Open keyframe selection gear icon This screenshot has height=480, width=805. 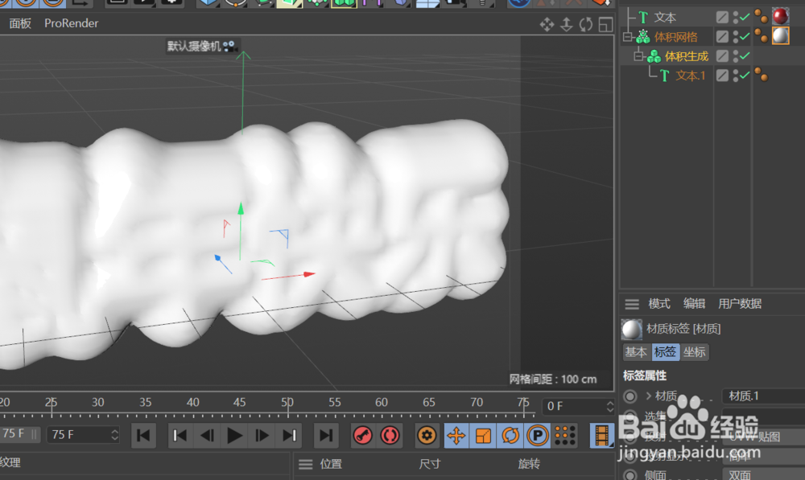(427, 436)
